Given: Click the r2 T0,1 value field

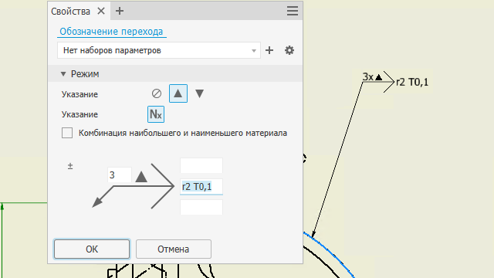Looking at the screenshot, I should tap(201, 187).
